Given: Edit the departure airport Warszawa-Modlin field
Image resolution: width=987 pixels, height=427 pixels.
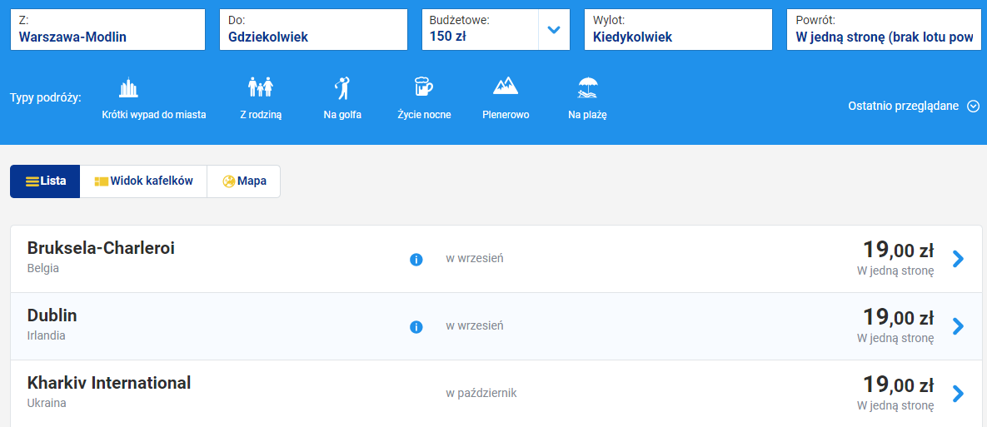Looking at the screenshot, I should 107,30.
